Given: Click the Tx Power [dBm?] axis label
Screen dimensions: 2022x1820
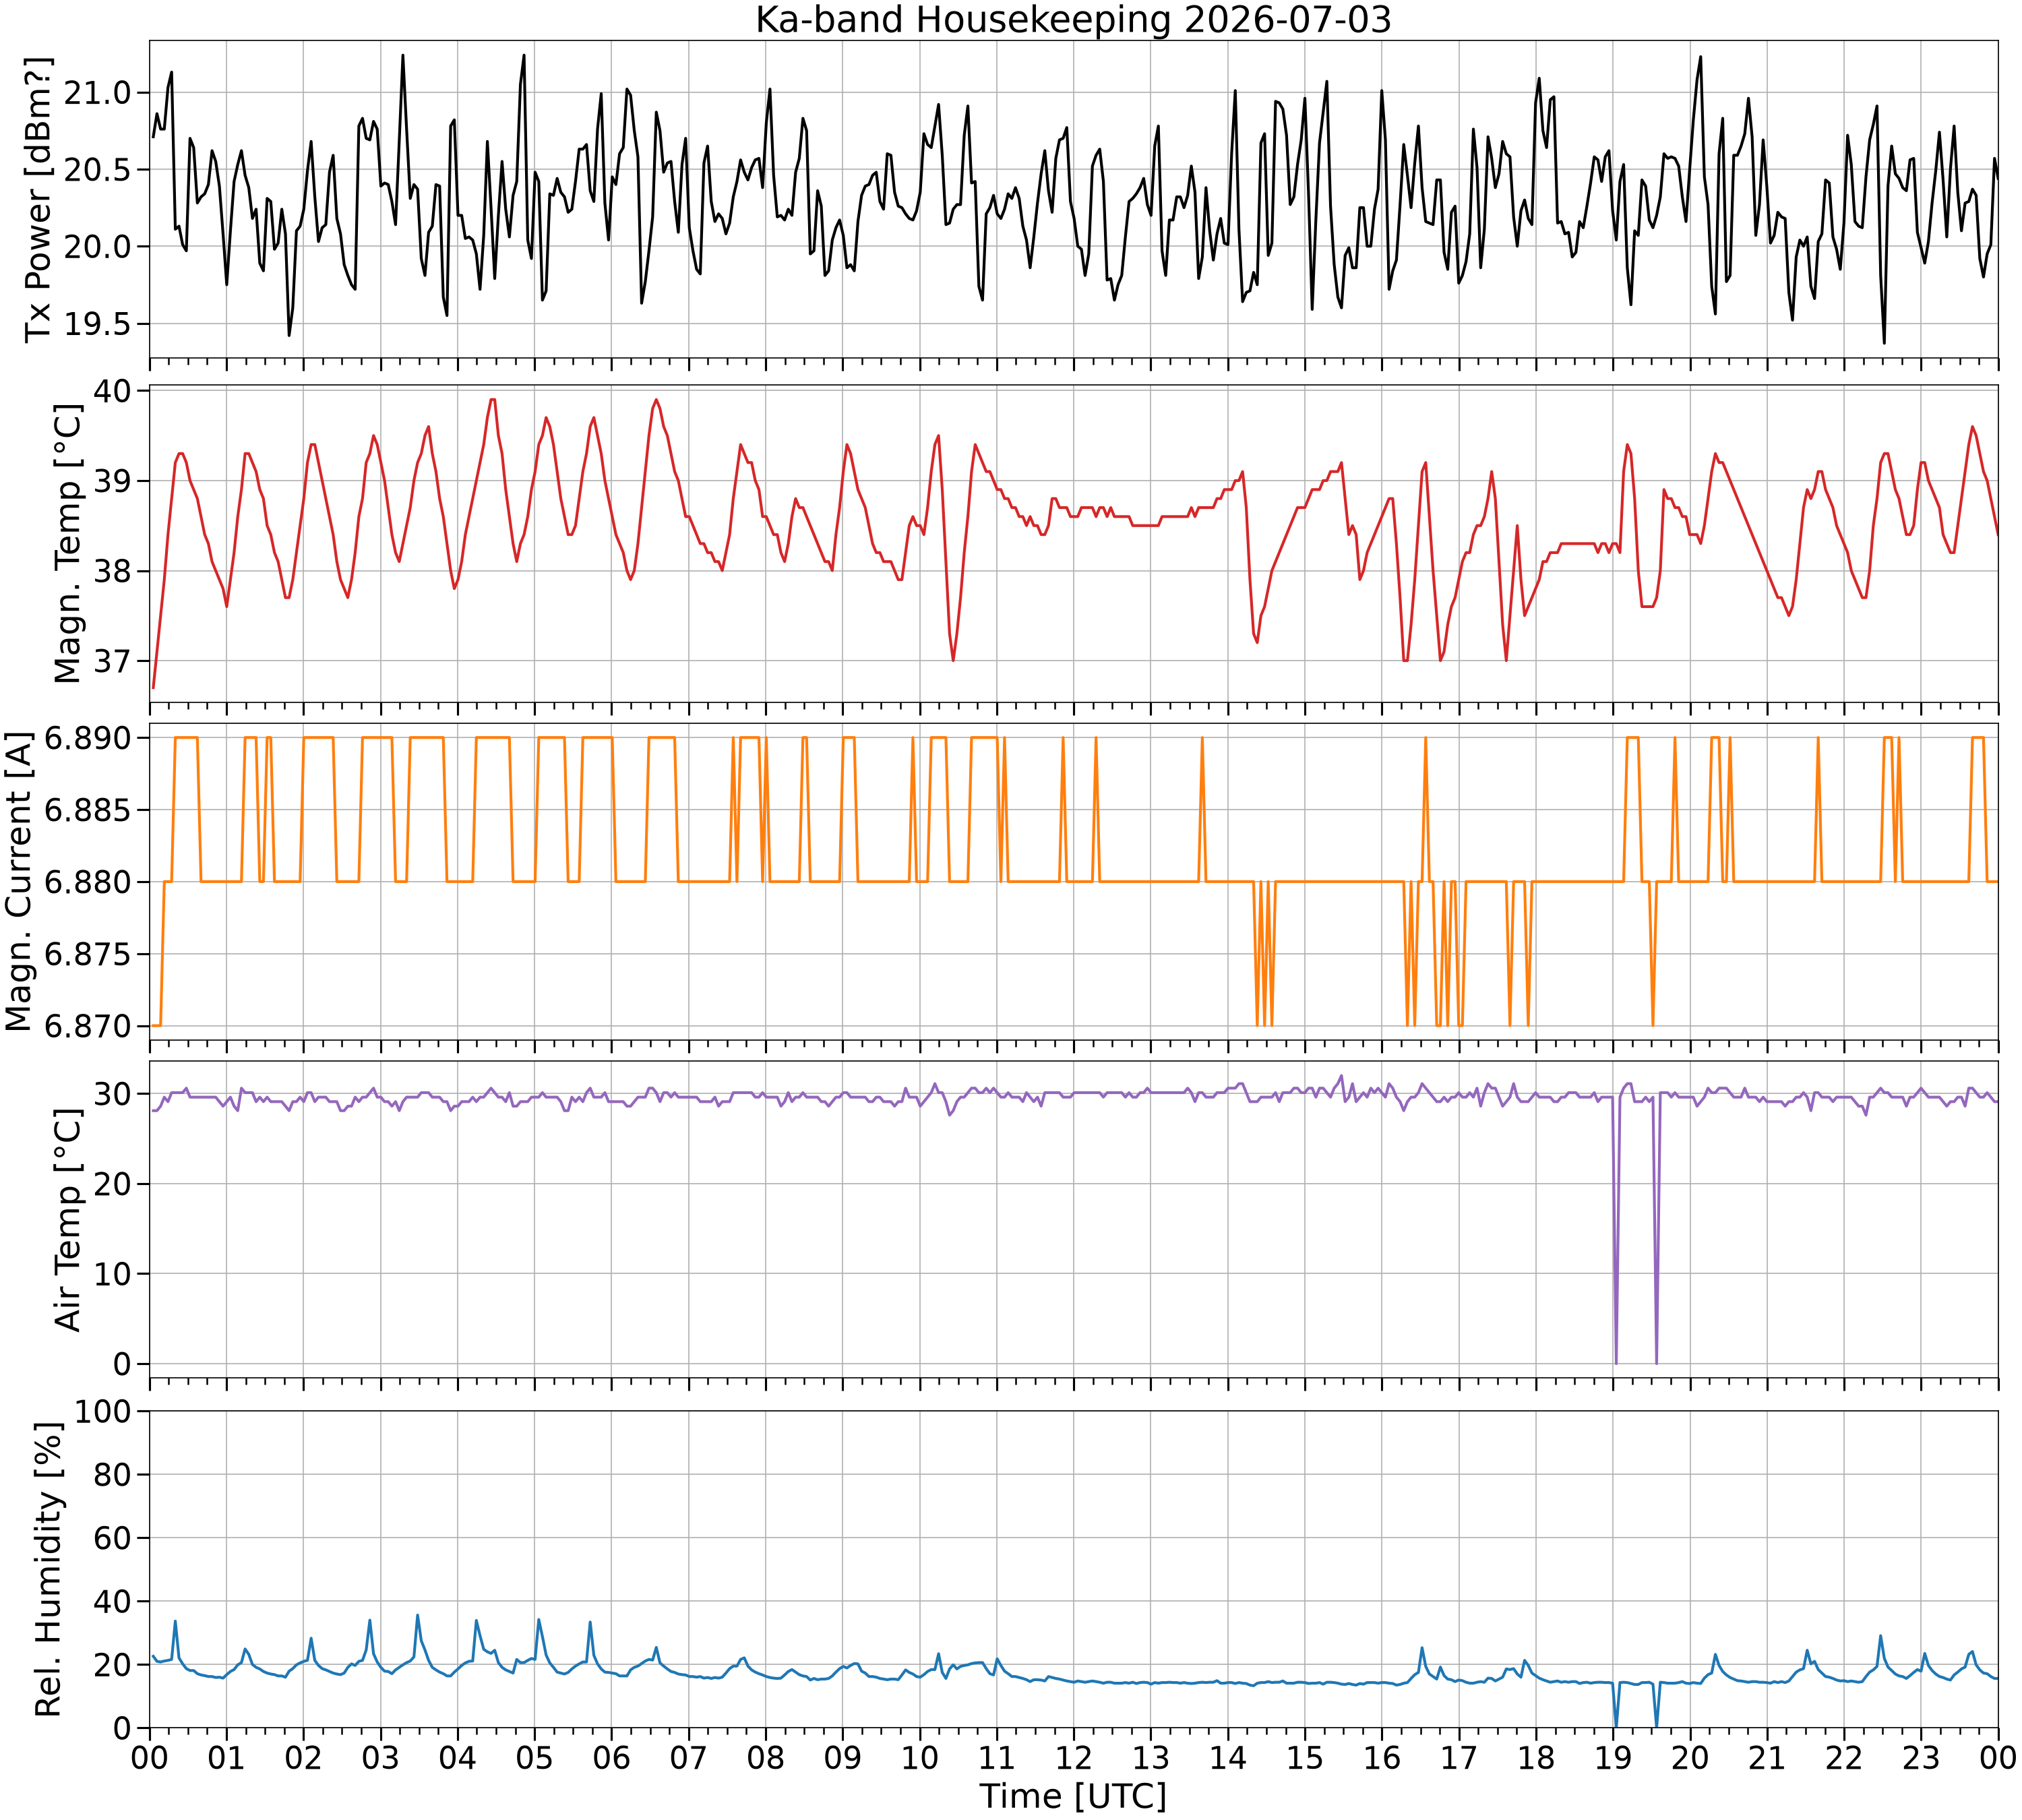Looking at the screenshot, I should (x=38, y=199).
